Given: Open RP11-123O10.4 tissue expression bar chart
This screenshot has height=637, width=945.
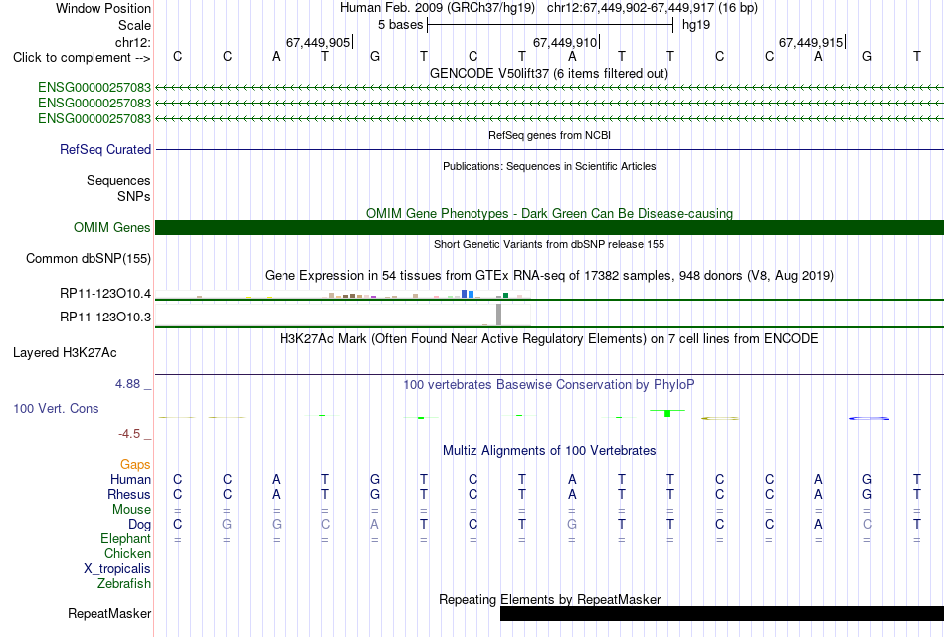Looking at the screenshot, I should (x=343, y=295).
